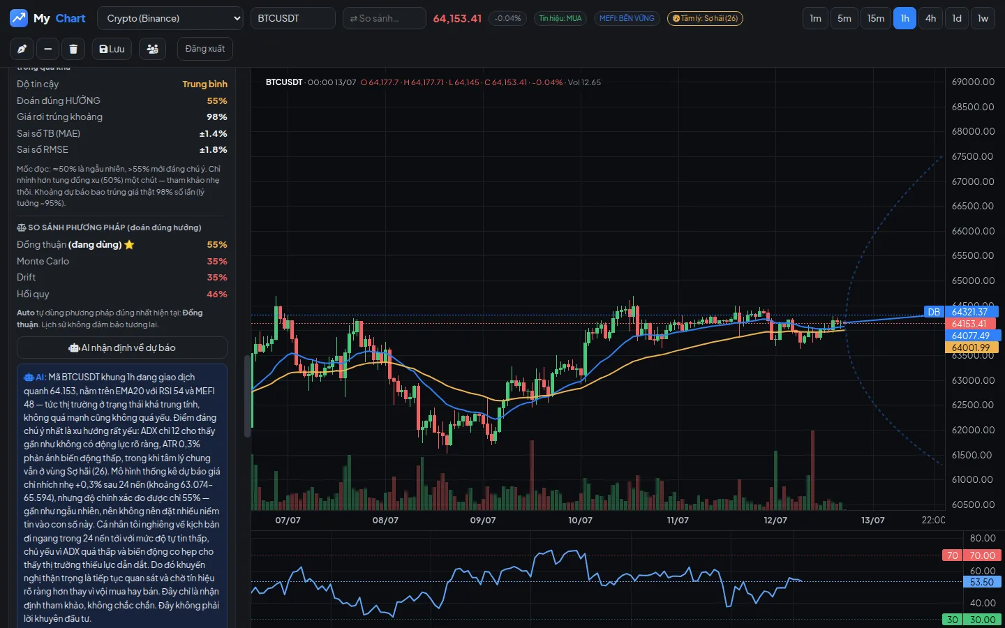Click the Tâm lý: Sợ hãi (26) badge
Viewport: 1005px width, 628px height.
point(705,18)
